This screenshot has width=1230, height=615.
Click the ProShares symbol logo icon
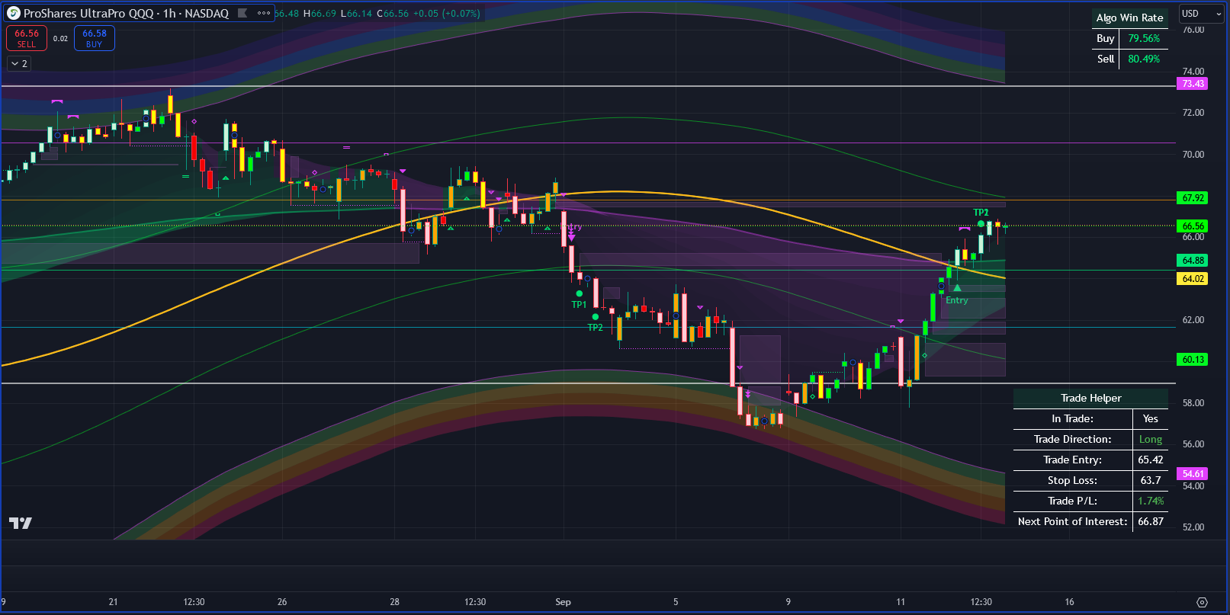14,13
